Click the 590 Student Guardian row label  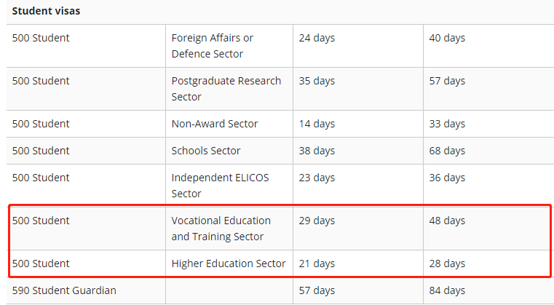pyautogui.click(x=64, y=290)
